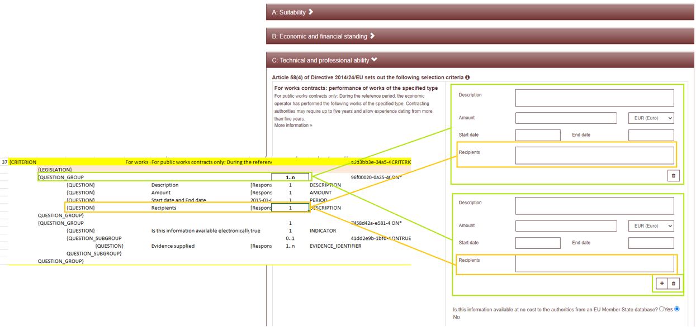
Task: Click the chevron icon on A: Suitability header
Action: pyautogui.click(x=311, y=11)
